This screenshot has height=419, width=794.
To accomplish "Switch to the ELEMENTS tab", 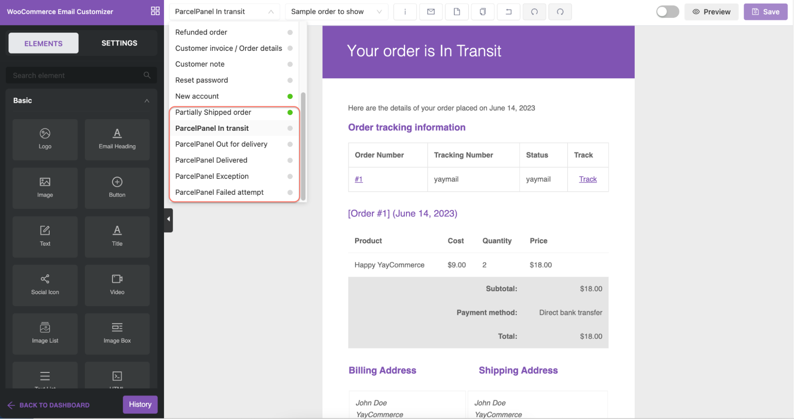I will pos(43,43).
